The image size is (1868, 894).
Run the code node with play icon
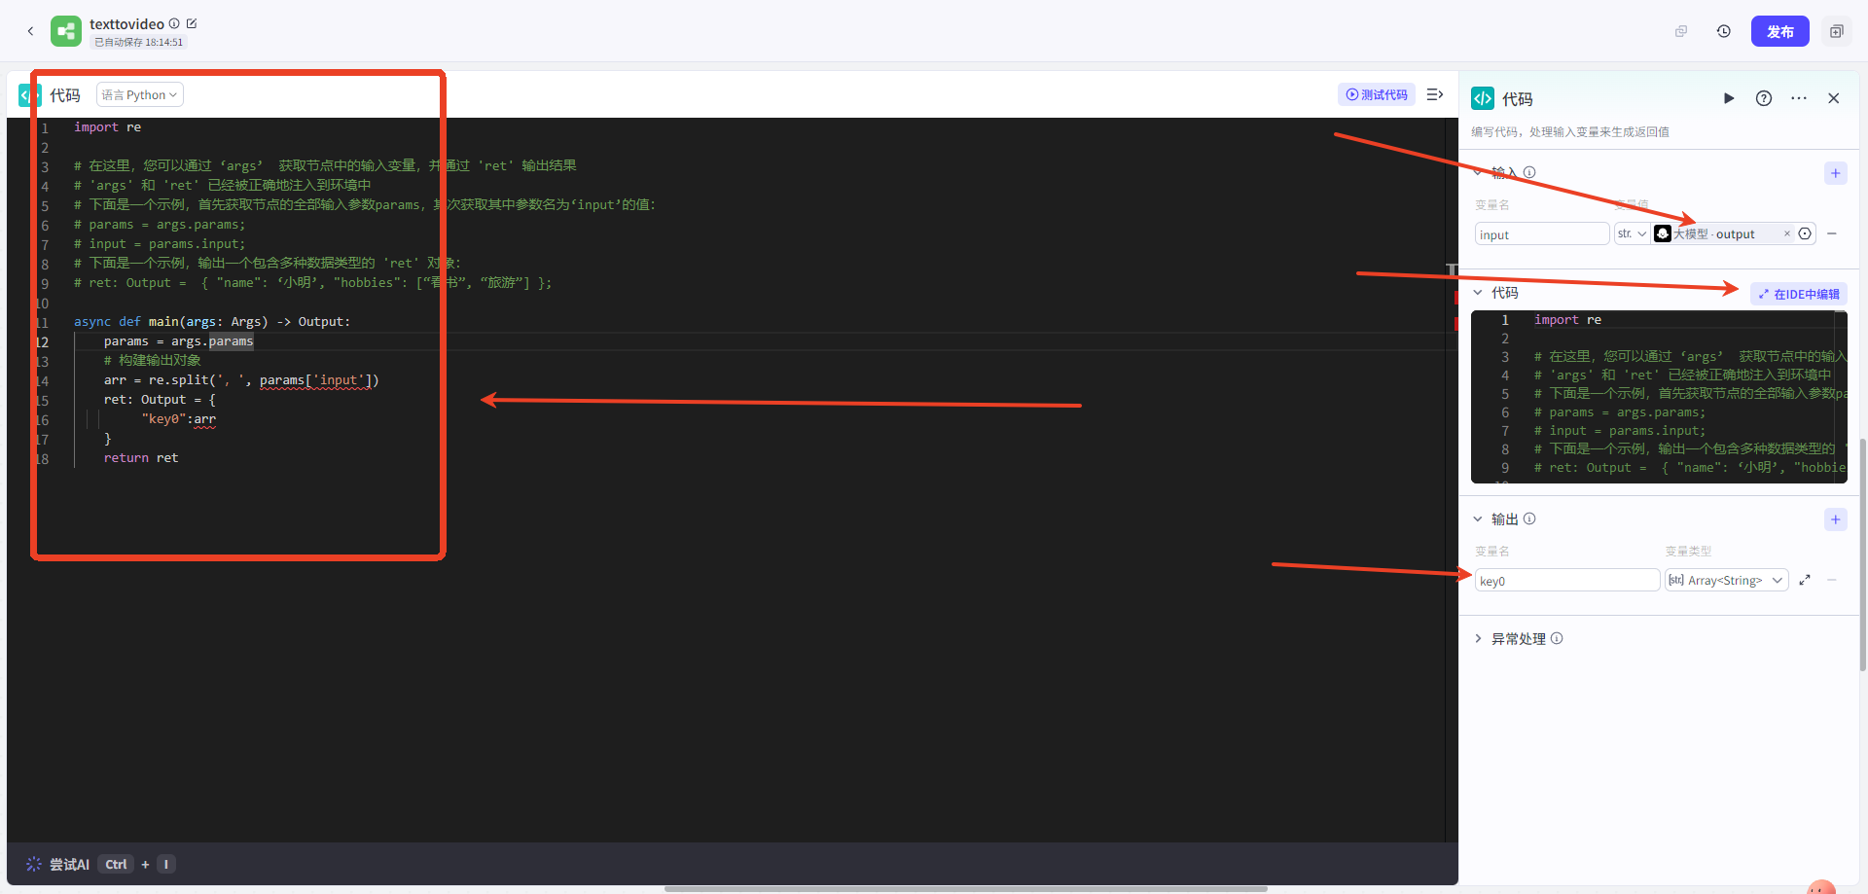[1728, 98]
